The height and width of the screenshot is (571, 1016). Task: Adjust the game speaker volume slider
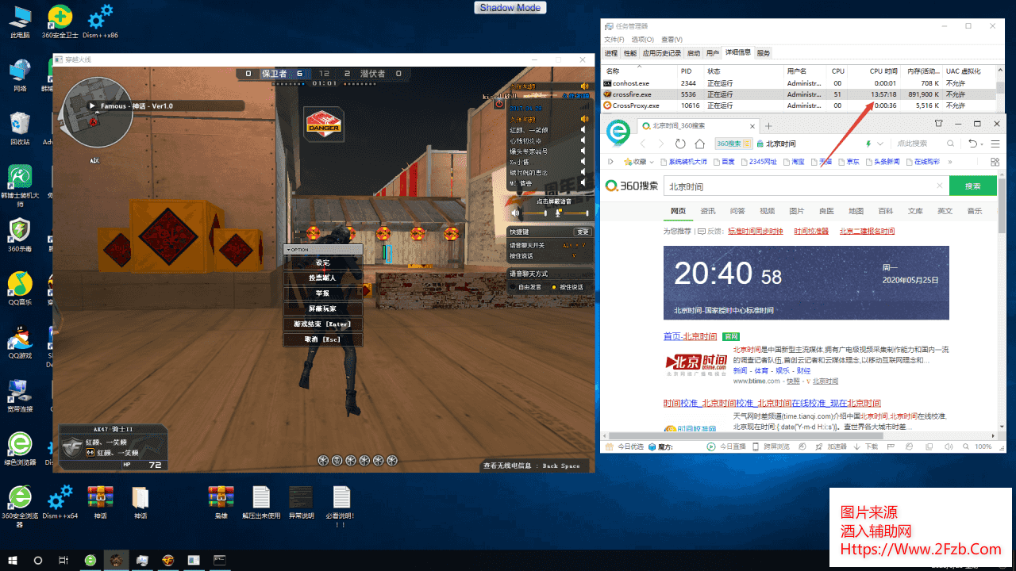[533, 213]
